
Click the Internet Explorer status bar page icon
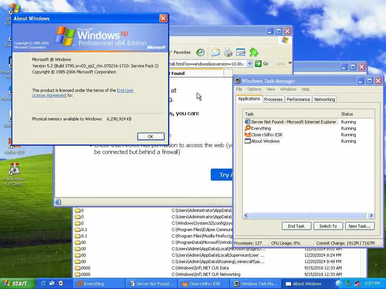coord(58,202)
